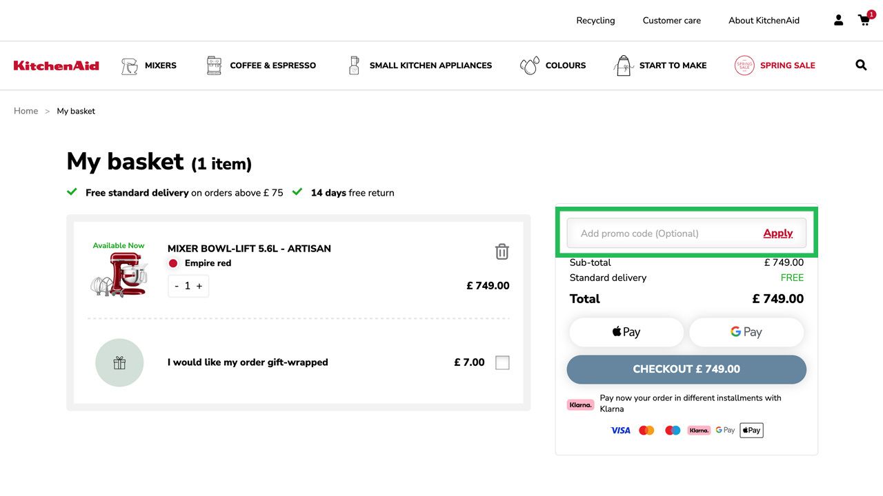Click the Visa payment icon

pos(621,431)
